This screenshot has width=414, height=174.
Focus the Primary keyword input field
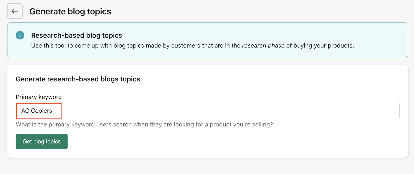(208, 111)
